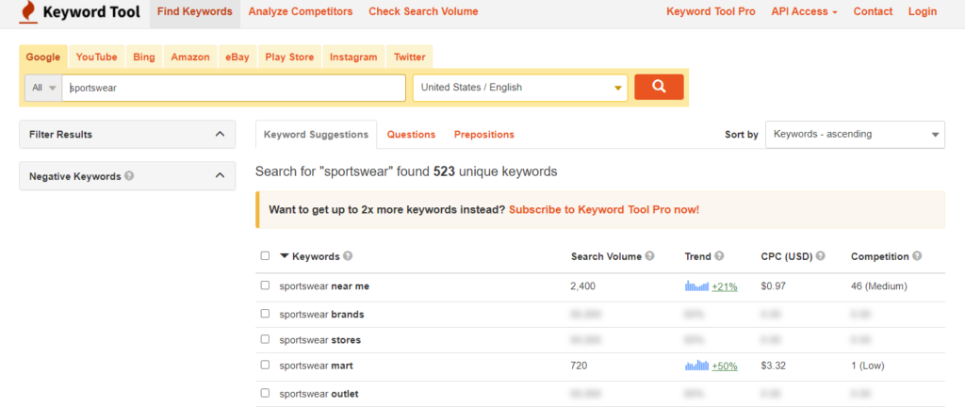The width and height of the screenshot is (965, 407).
Task: Select the Bing tab
Action: 144,57
